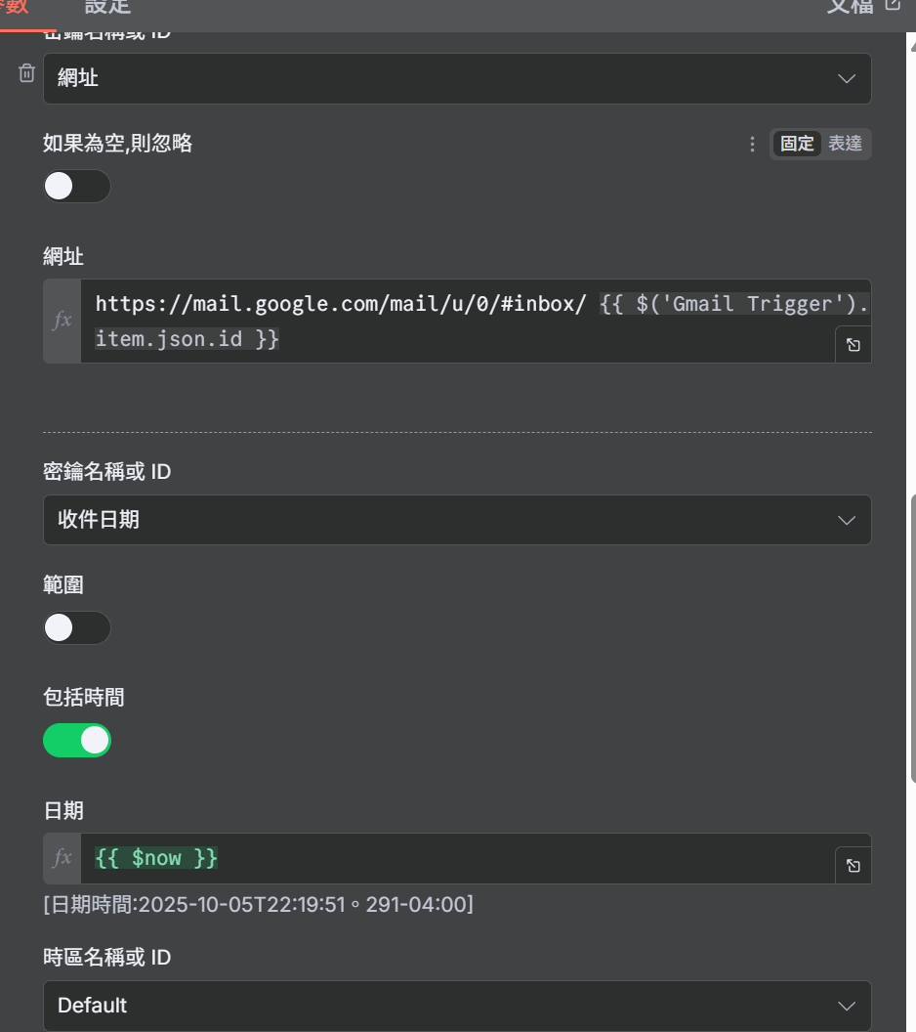
Task: Click the panel's vertical scrollbar
Action: pos(912,635)
